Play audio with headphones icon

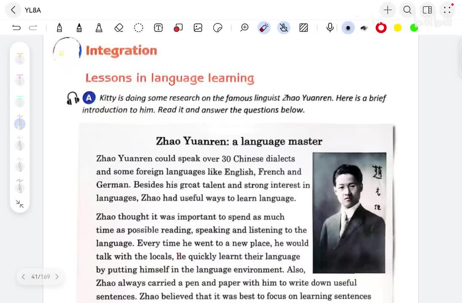pos(73,98)
